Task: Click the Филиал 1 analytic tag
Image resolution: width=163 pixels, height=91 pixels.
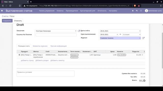Action: tap(74, 55)
